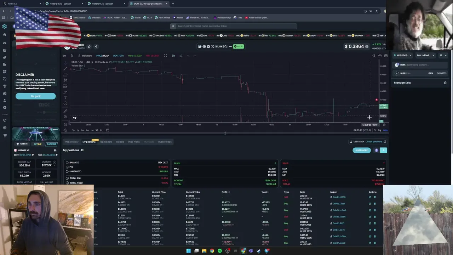Toggle auto scale on chart

(x=385, y=130)
